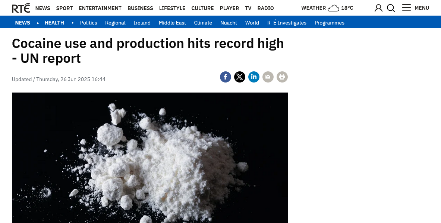
Task: Click the RTÉ logo
Action: [x=21, y=8]
